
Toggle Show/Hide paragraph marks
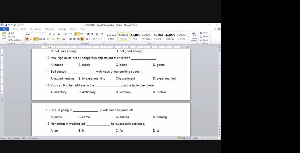[102, 34]
